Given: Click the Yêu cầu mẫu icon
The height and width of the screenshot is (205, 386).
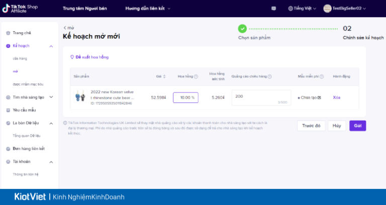Looking at the screenshot, I should tap(8, 110).
